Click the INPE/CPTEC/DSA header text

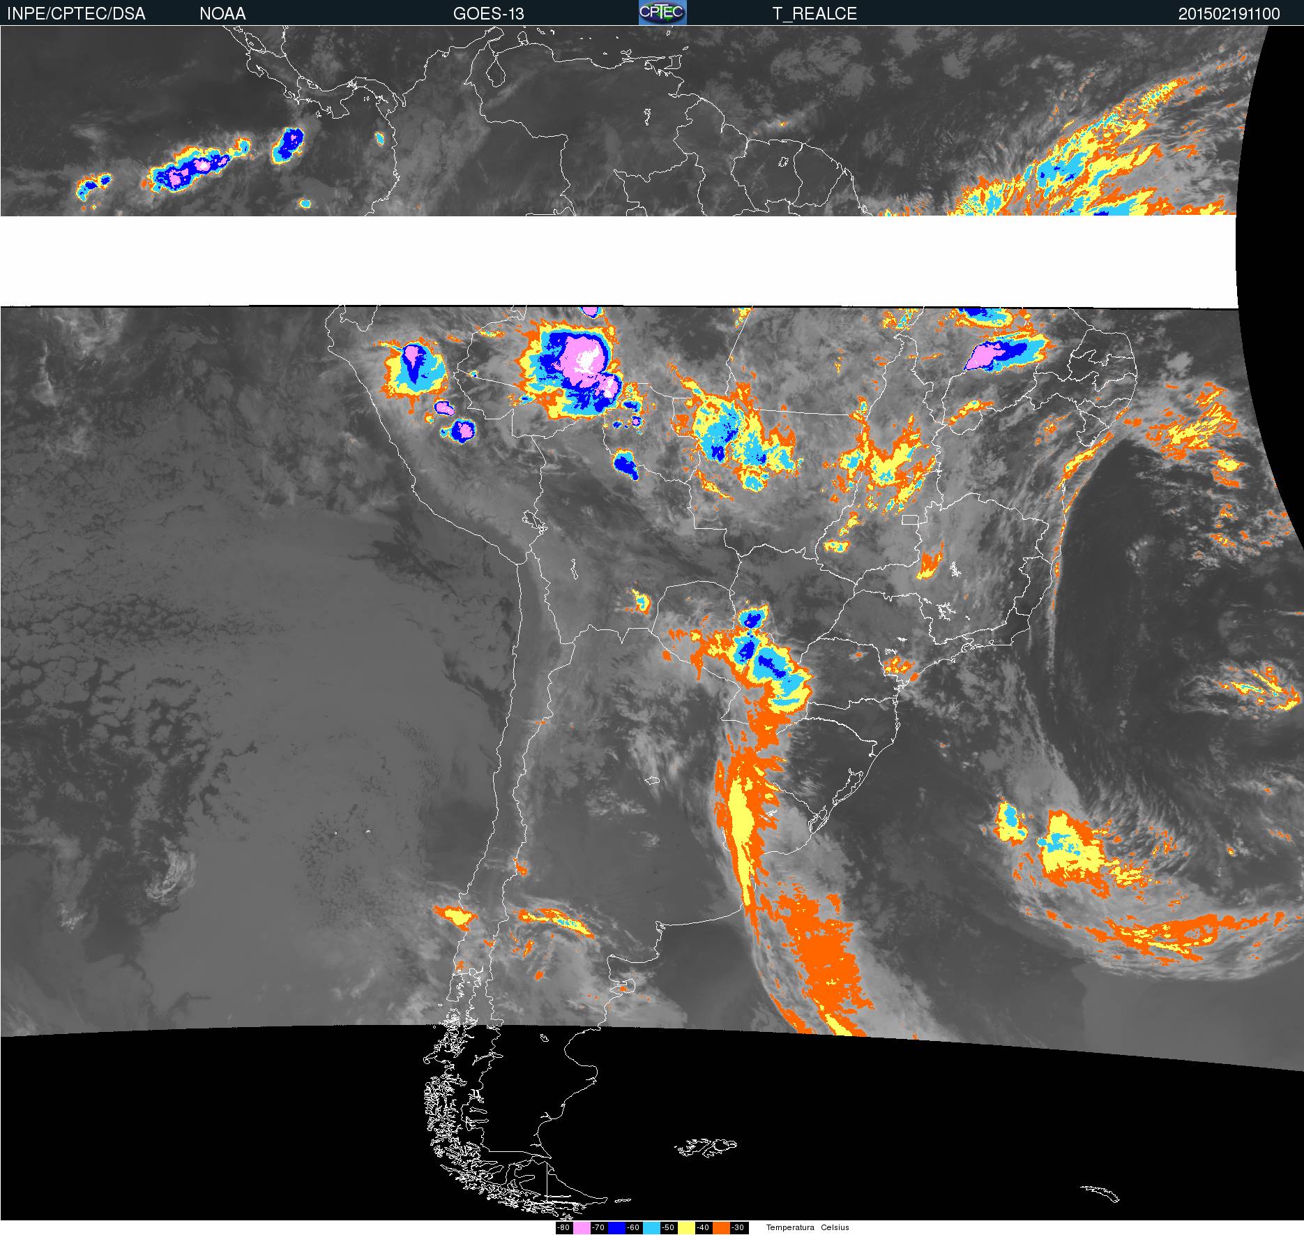[x=76, y=14]
